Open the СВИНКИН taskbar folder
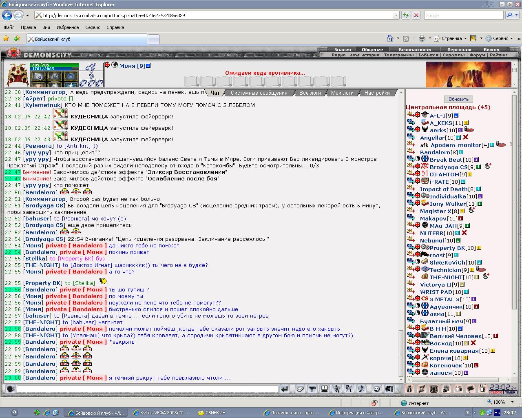This screenshot has height=418, width=522. click(212, 413)
